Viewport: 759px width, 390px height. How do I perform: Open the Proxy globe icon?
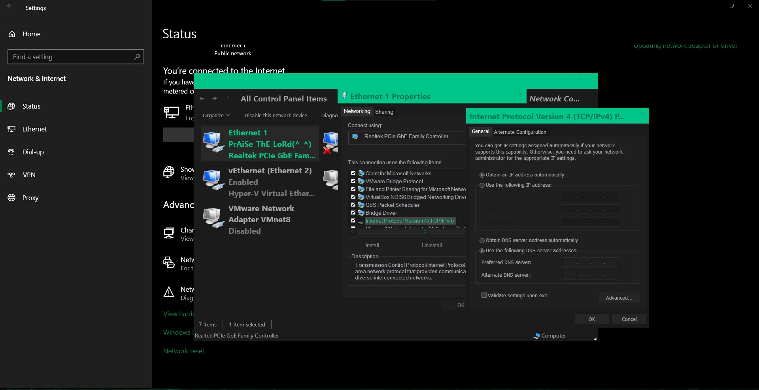[11, 198]
